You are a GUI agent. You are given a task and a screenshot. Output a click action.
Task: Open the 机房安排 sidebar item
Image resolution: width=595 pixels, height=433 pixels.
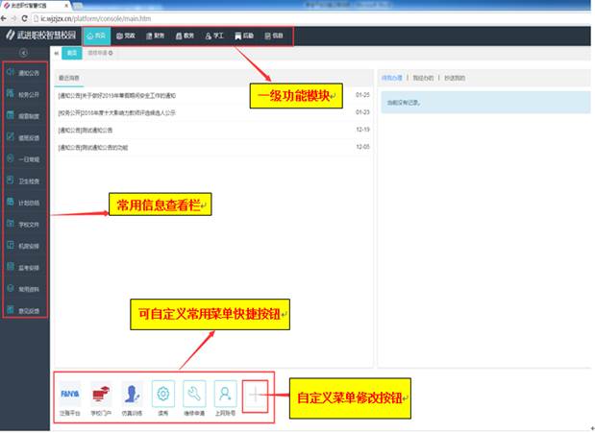click(x=23, y=246)
